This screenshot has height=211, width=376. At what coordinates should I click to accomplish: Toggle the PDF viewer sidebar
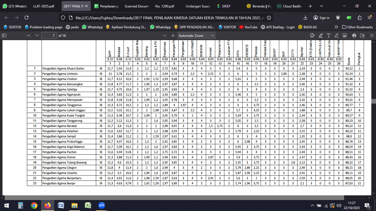point(4,35)
